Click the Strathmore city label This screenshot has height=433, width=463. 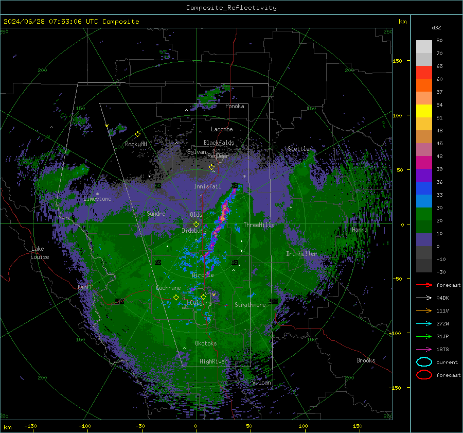point(250,305)
